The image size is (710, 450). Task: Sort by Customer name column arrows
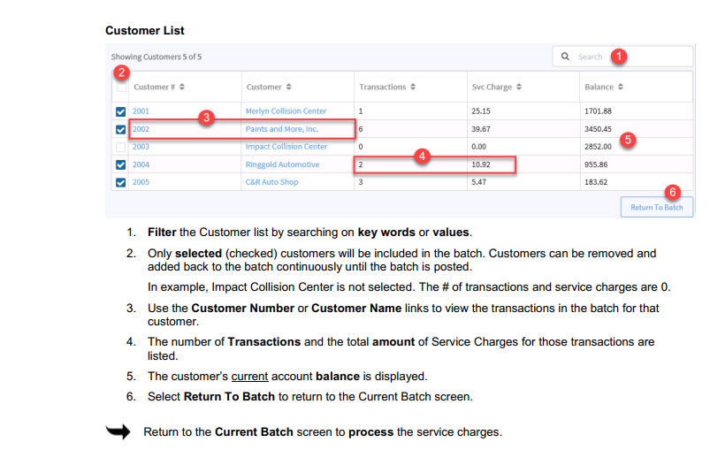289,87
